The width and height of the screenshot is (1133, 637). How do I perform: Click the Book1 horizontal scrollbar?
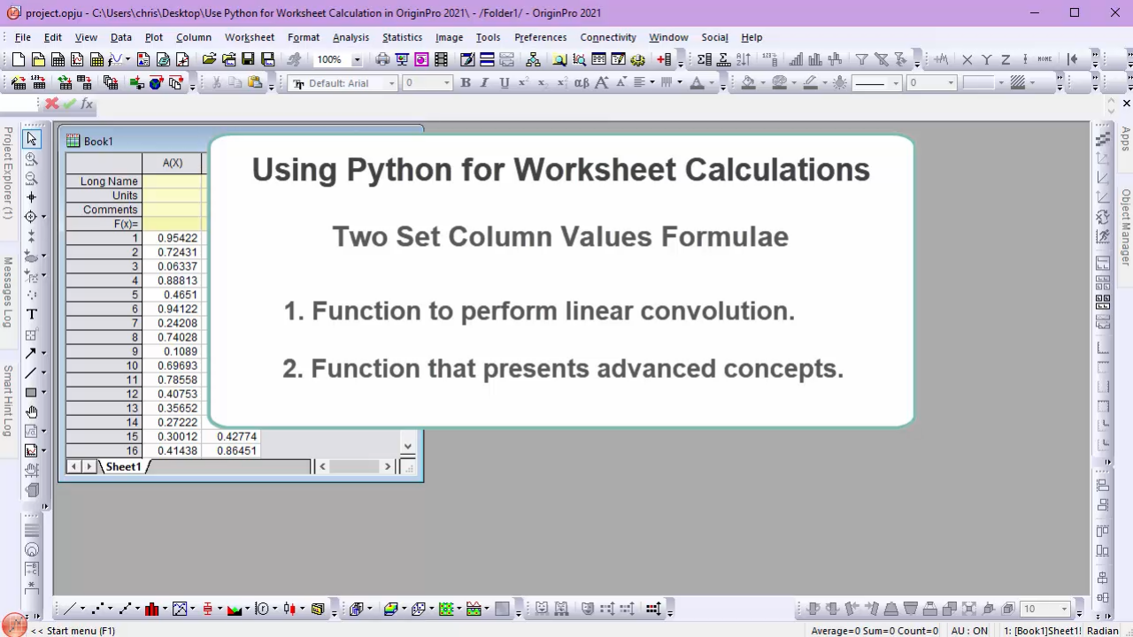(x=354, y=466)
